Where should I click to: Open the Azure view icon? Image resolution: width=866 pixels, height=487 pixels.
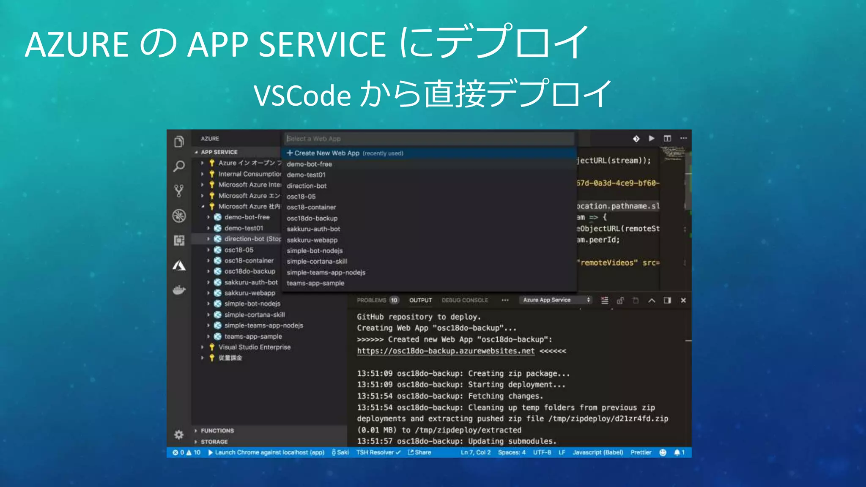point(179,265)
